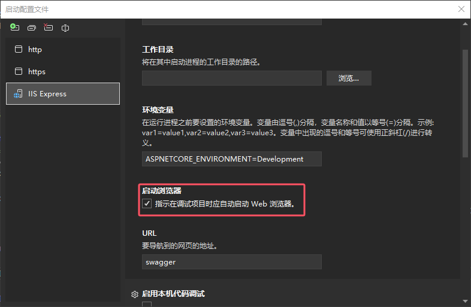This screenshot has width=471, height=307.
Task: Select the http profile
Action: tap(63, 49)
